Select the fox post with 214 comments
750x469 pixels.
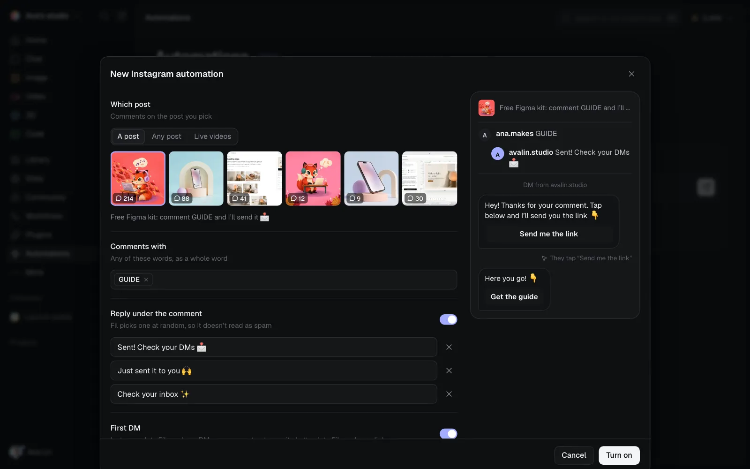(138, 178)
